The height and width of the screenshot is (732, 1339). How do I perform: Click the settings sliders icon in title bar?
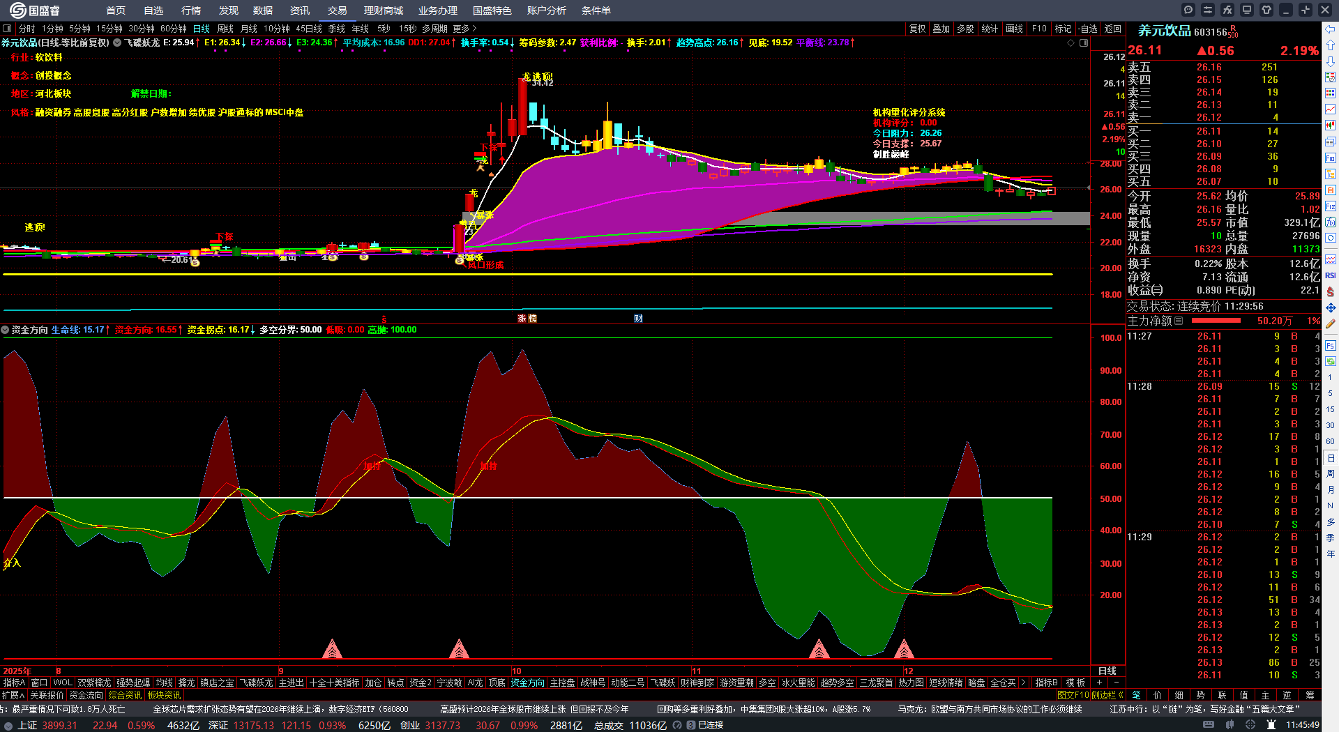tap(1207, 10)
